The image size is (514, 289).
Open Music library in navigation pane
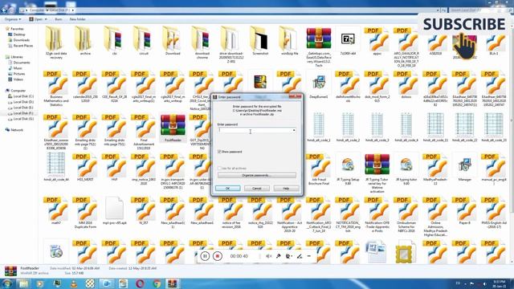tap(18, 68)
